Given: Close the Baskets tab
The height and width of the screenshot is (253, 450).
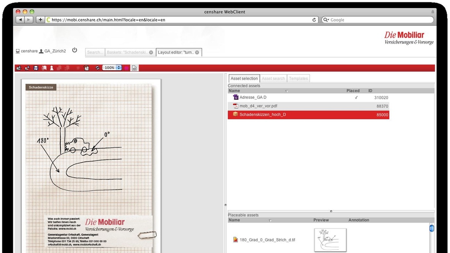Looking at the screenshot, I should tap(151, 52).
